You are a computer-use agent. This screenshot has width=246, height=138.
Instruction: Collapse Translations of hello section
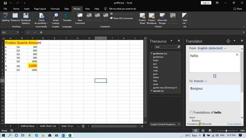coord(191,112)
